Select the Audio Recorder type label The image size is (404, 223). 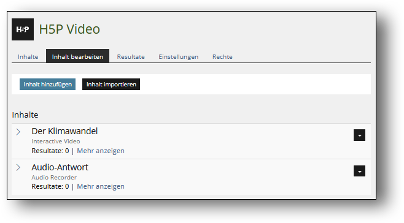(x=54, y=177)
